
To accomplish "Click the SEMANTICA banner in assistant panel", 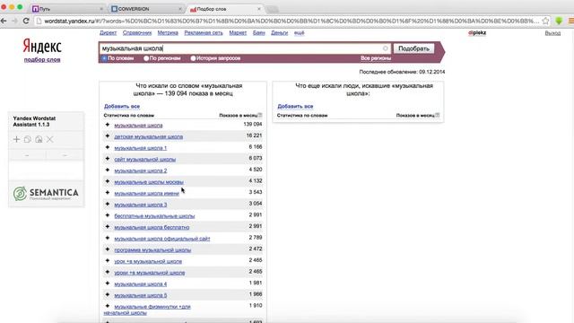I will (46, 194).
